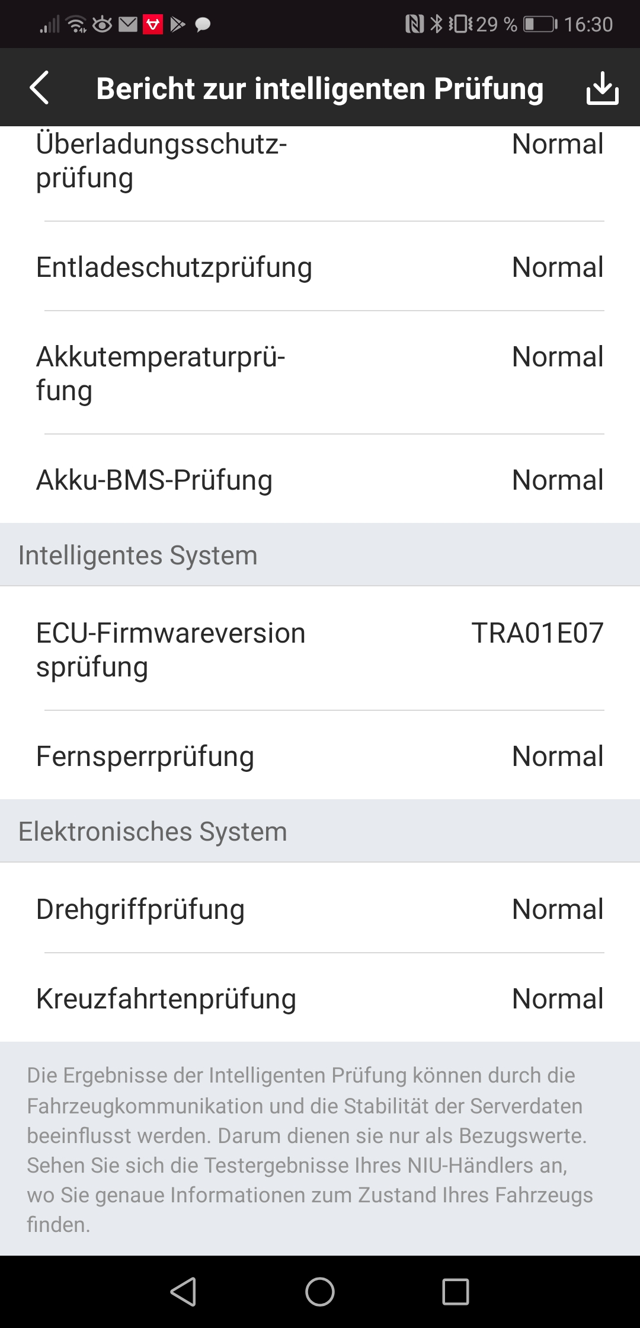Tap ECU firmware version TRA01E07
The height and width of the screenshot is (1328, 640).
coord(537,633)
